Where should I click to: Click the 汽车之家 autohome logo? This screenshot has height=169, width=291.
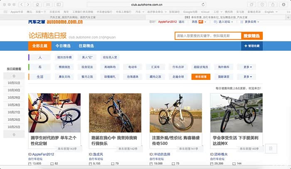click(x=55, y=22)
